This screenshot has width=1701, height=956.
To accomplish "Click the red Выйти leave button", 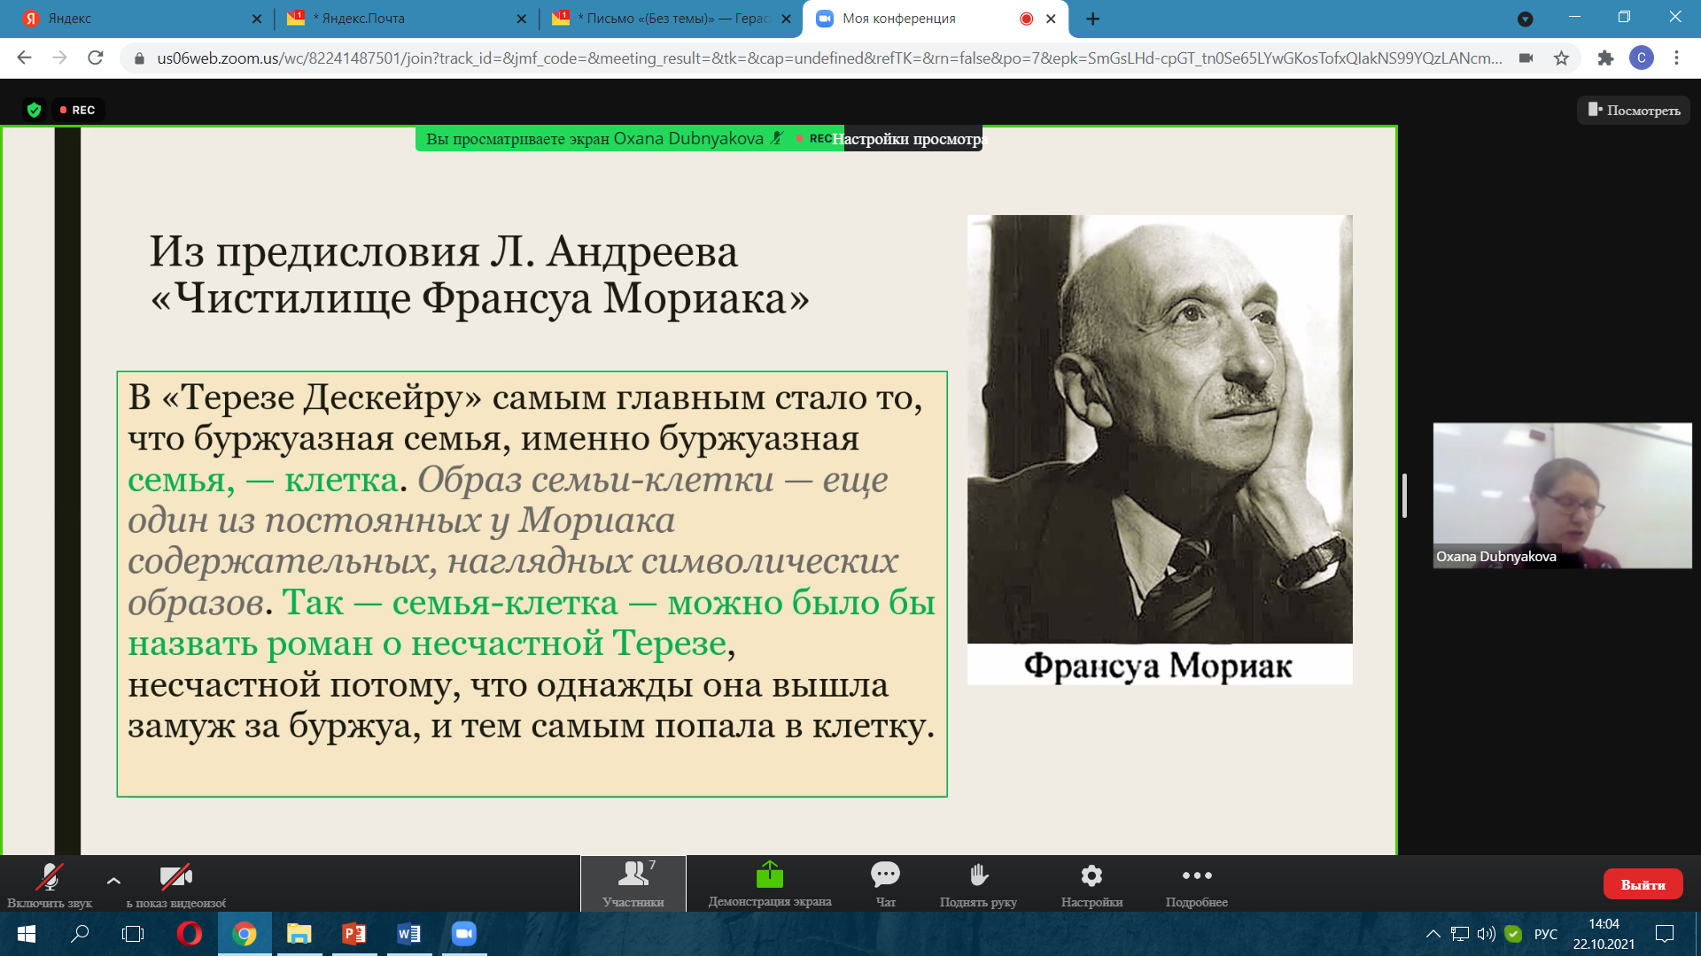I will click(x=1642, y=884).
